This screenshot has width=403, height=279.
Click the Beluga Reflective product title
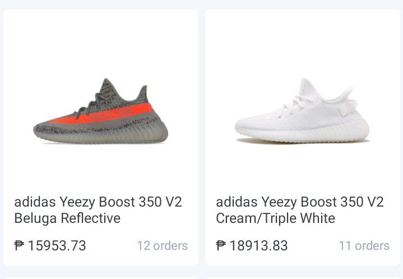tap(98, 210)
